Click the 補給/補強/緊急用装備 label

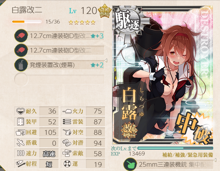pyautogui.click(x=187, y=155)
